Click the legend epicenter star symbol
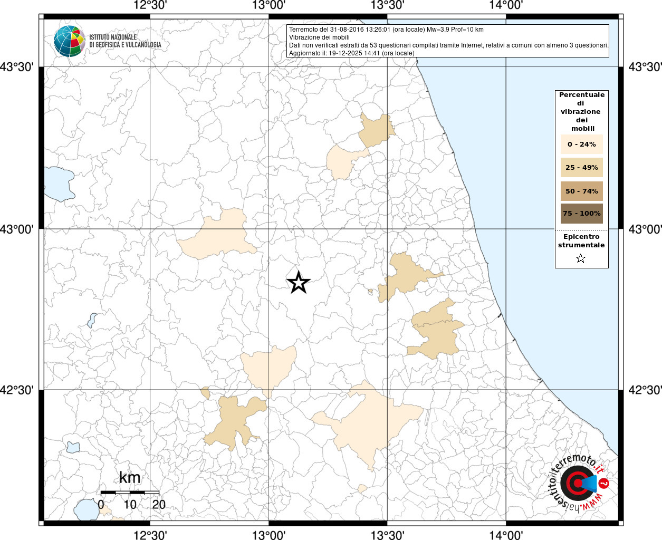The width and height of the screenshot is (662, 540). point(581,258)
